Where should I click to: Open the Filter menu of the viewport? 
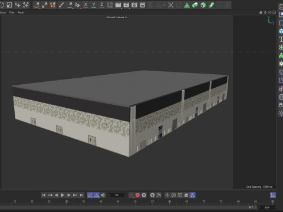click(x=12, y=12)
